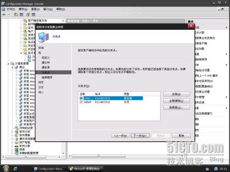This screenshot has height=172, width=230.
Task: Click the console tree scroll-down arrow
Action: 63,153
